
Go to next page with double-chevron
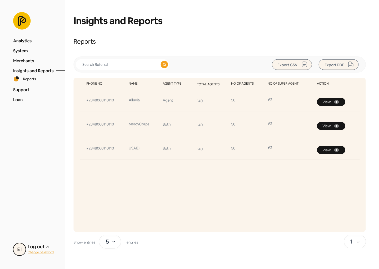click(x=358, y=242)
